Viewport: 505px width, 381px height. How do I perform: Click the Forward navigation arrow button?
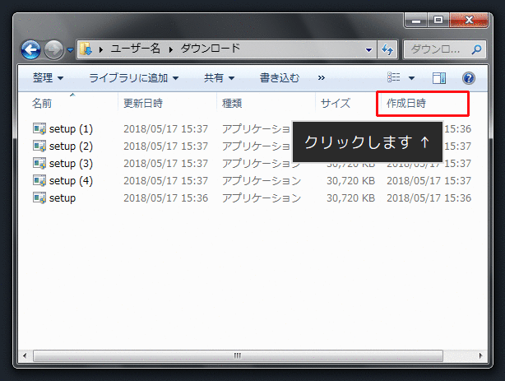click(x=54, y=49)
